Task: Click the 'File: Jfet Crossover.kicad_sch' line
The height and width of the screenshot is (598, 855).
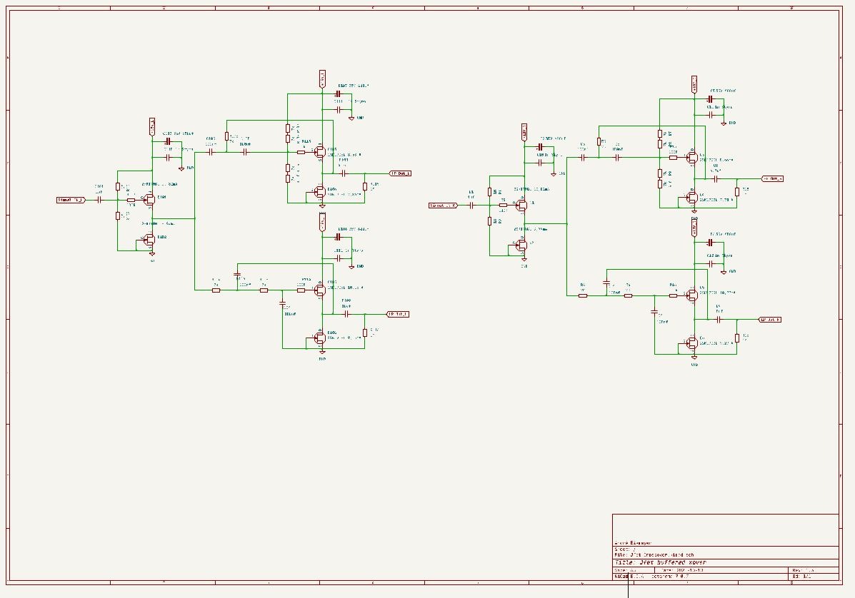Action: click(654, 554)
